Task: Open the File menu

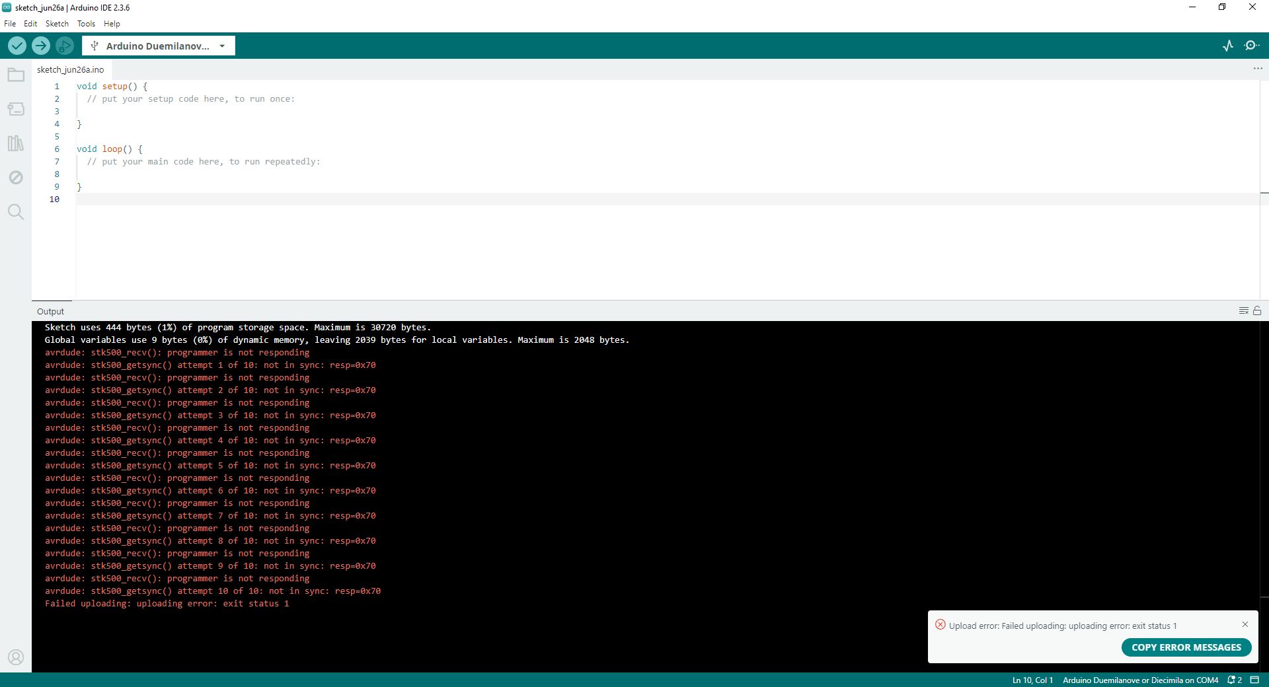Action: pyautogui.click(x=10, y=23)
